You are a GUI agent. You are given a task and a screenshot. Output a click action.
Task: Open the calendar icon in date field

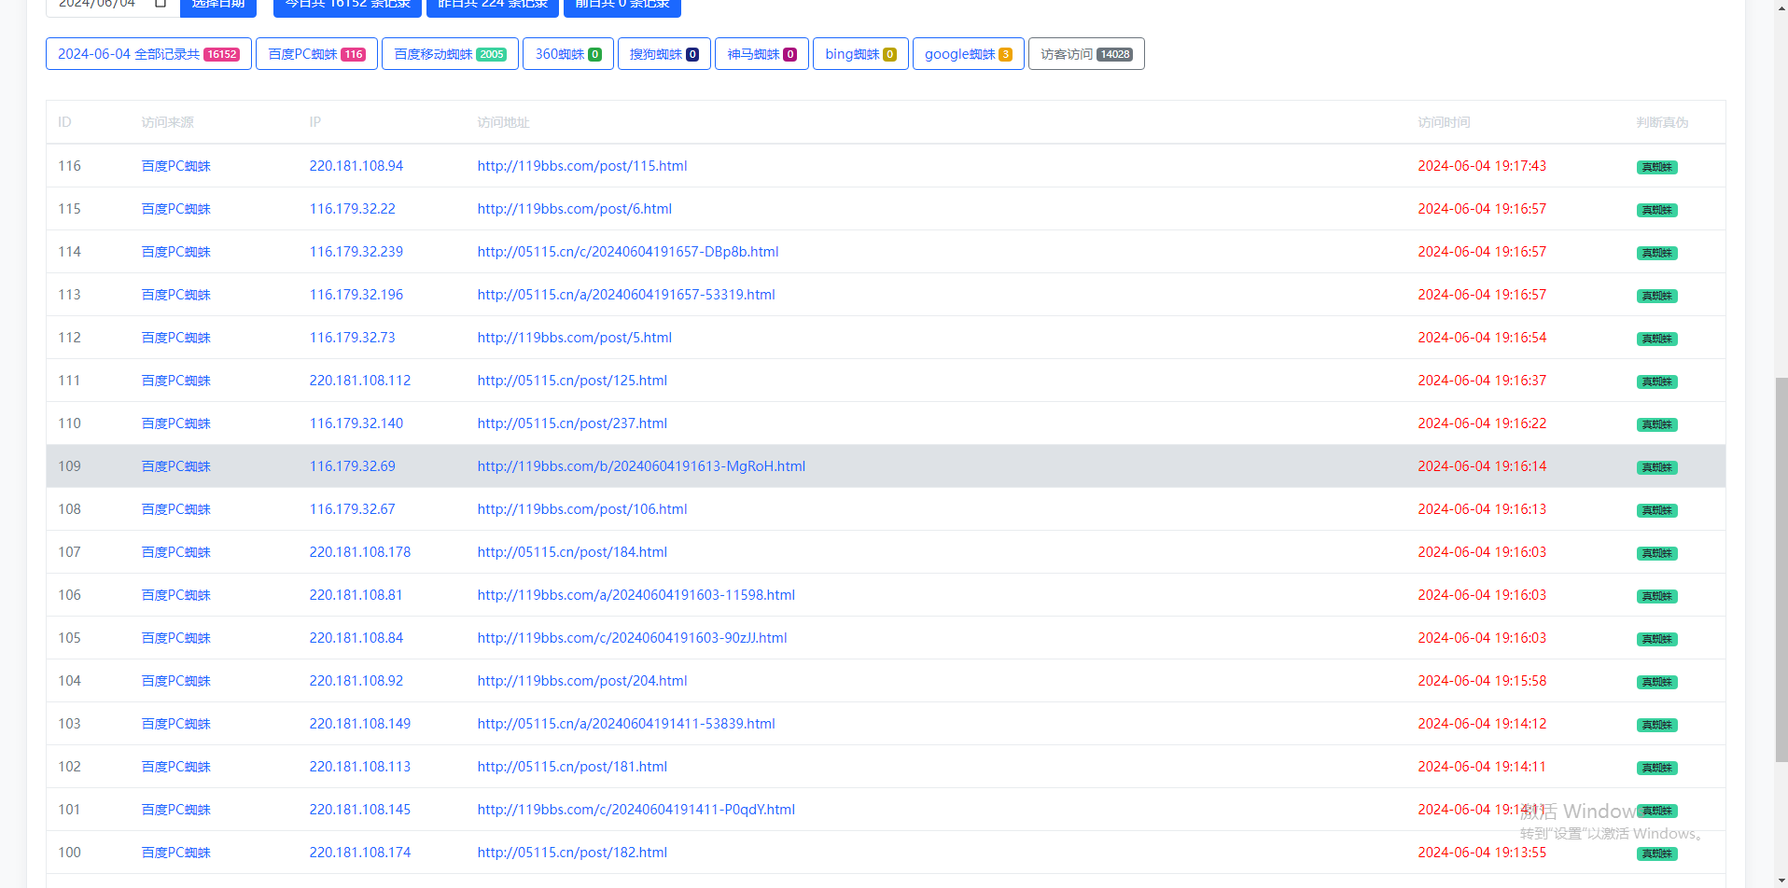click(161, 4)
